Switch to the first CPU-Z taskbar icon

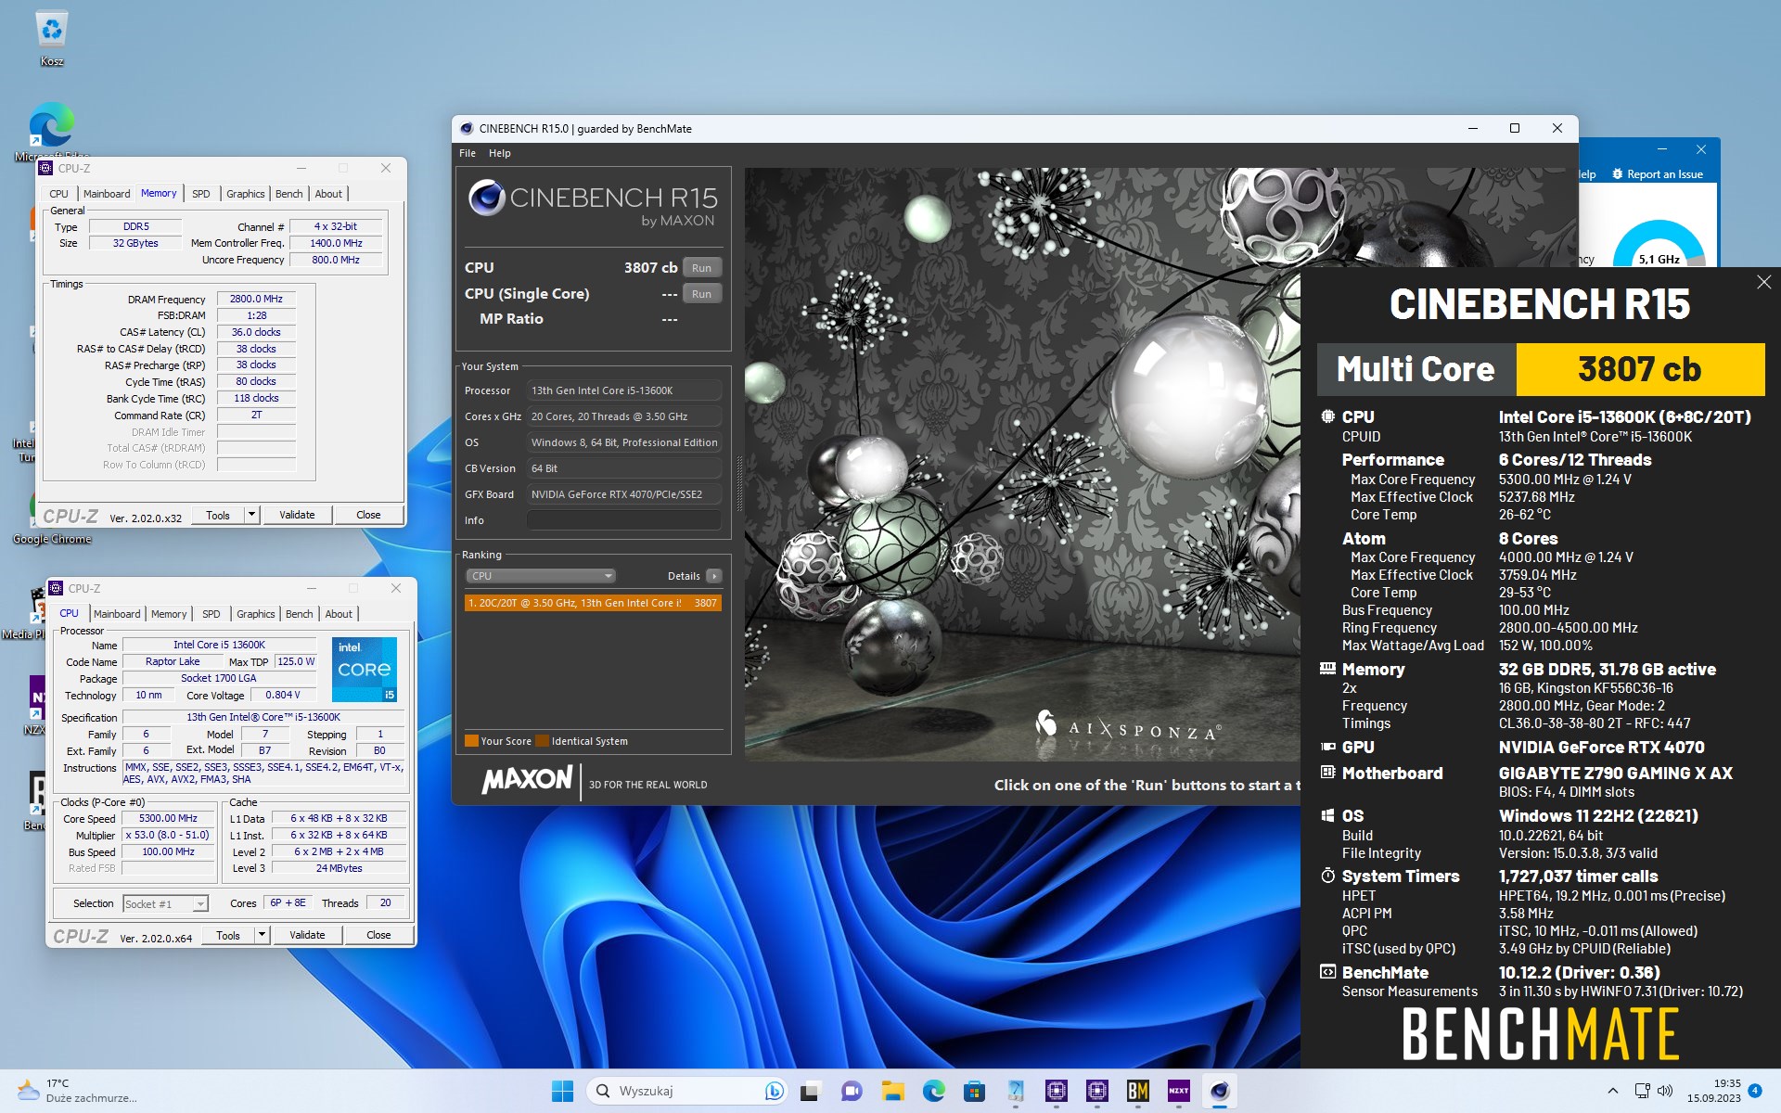[1056, 1091]
